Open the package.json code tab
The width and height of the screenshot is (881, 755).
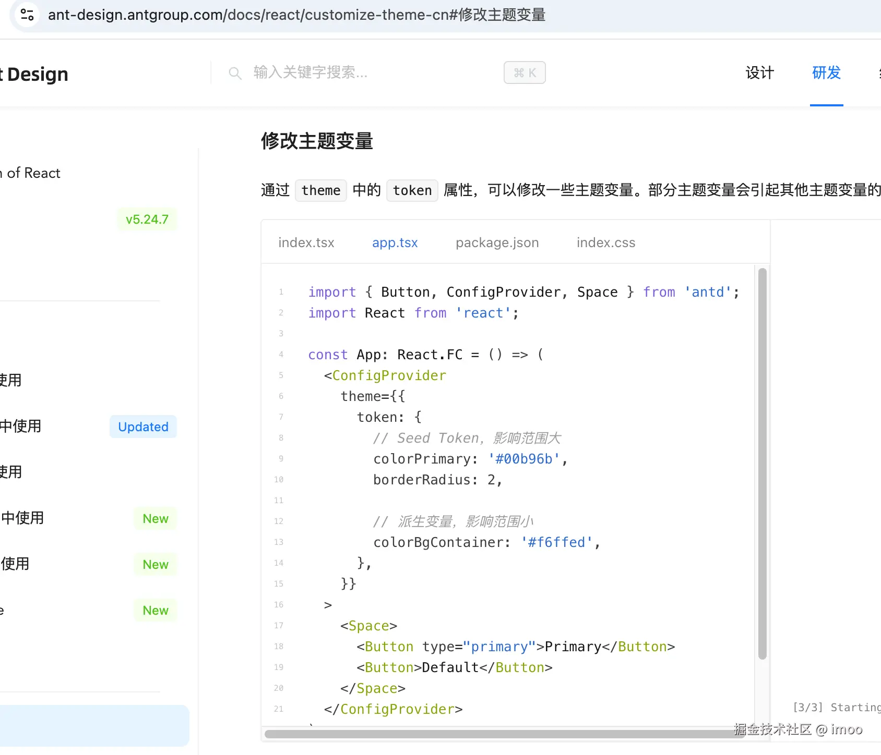click(x=497, y=242)
